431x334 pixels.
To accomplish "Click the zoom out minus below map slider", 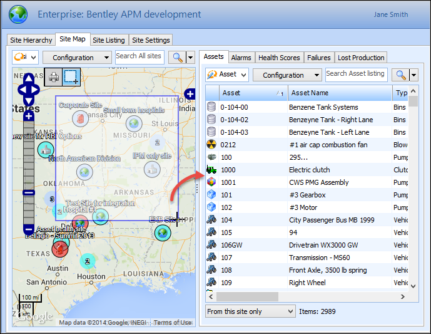I will click(28, 229).
